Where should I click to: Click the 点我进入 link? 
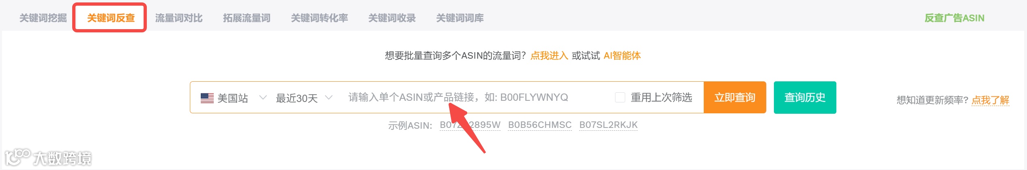click(x=549, y=55)
